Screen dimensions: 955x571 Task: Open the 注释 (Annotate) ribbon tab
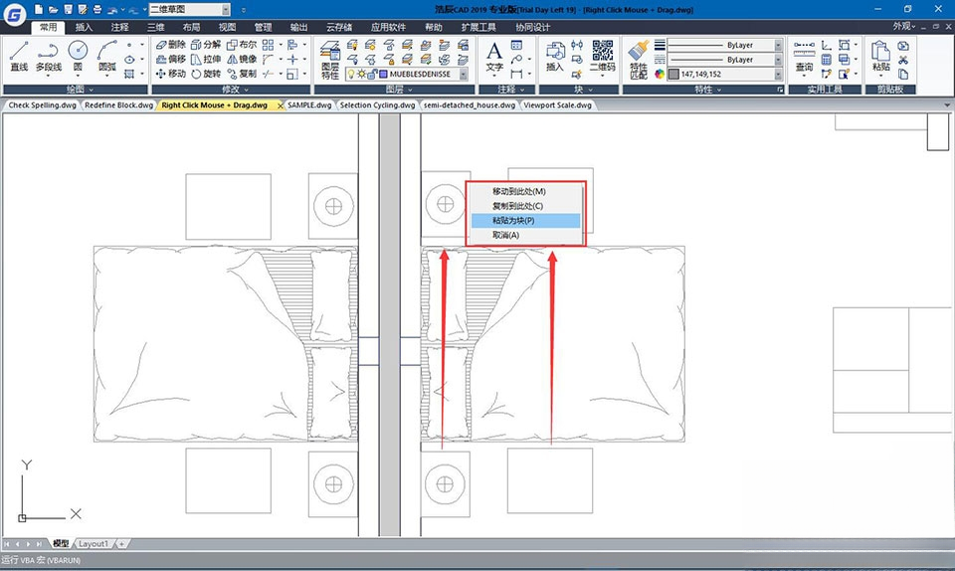(120, 28)
